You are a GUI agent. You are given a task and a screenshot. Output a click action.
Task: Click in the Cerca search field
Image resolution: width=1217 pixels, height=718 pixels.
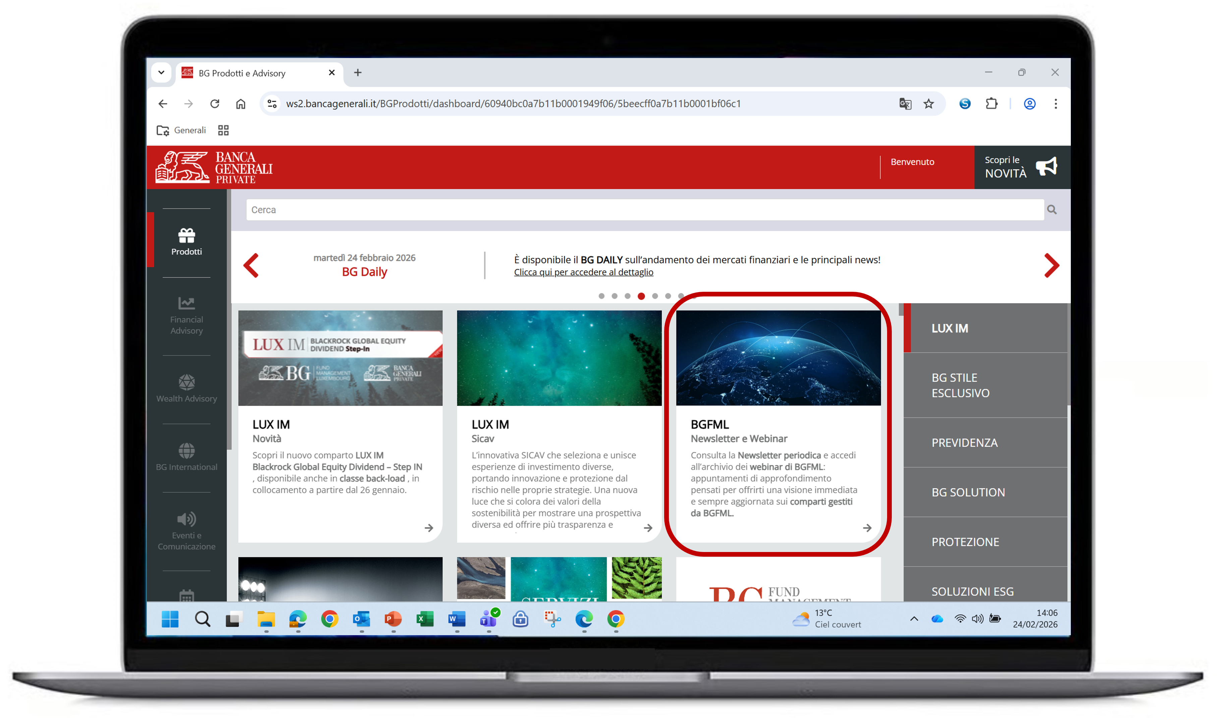[645, 210]
